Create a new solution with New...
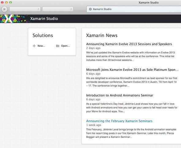The width and height of the screenshot is (181, 148). tap(41, 46)
